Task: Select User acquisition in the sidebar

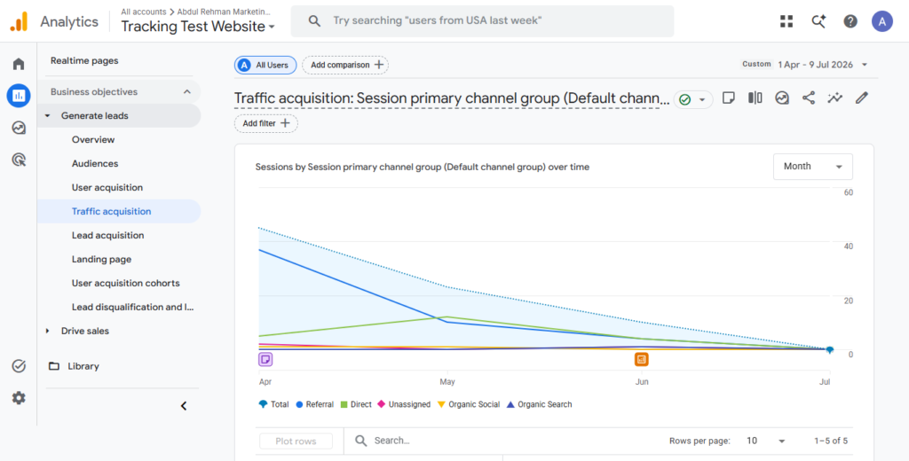Action: pos(107,188)
